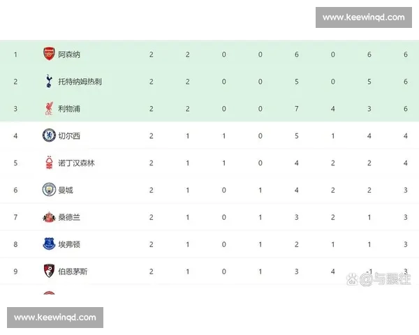Open the 埃弗顿 team name link
Screen dimensions: 419x335
tap(69, 244)
